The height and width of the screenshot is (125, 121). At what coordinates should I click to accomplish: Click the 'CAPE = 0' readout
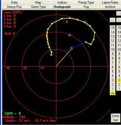click(x=13, y=113)
